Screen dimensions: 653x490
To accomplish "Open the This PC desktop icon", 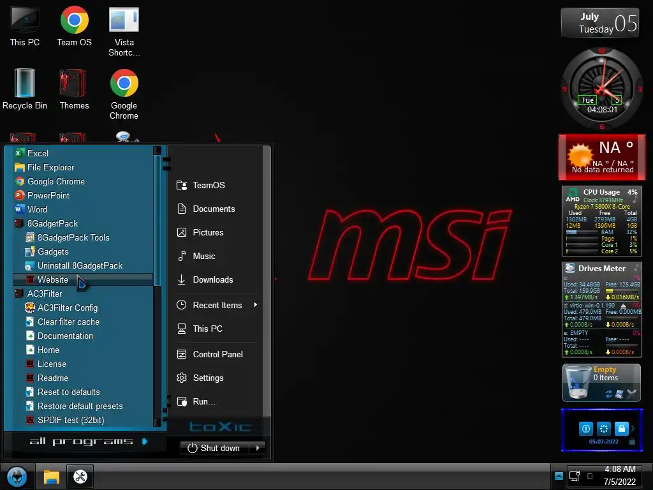I will click(25, 26).
